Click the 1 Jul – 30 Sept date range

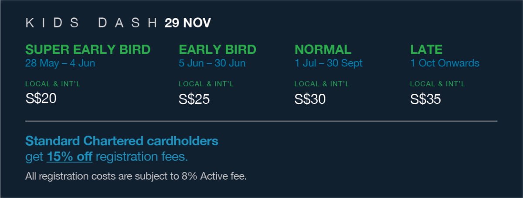click(x=329, y=63)
